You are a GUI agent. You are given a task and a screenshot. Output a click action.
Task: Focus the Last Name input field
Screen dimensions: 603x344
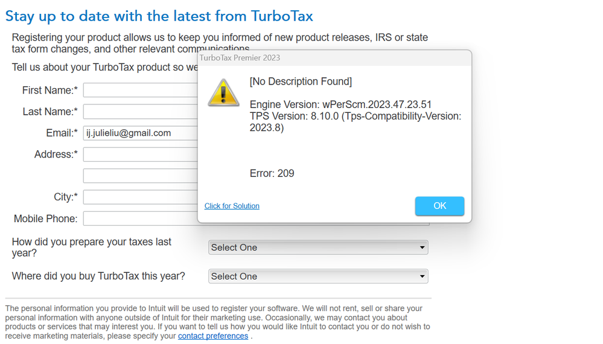pyautogui.click(x=141, y=112)
